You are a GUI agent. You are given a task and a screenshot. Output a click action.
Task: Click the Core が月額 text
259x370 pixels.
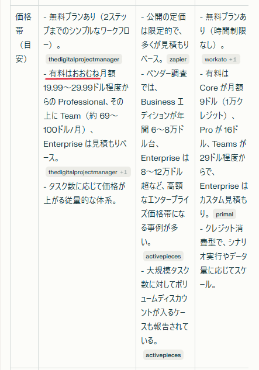point(221,88)
